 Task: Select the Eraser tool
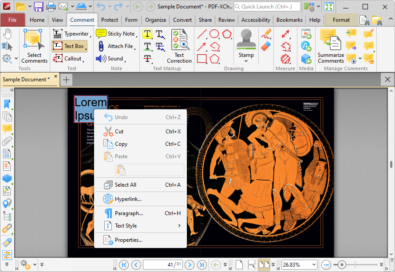tap(266, 46)
